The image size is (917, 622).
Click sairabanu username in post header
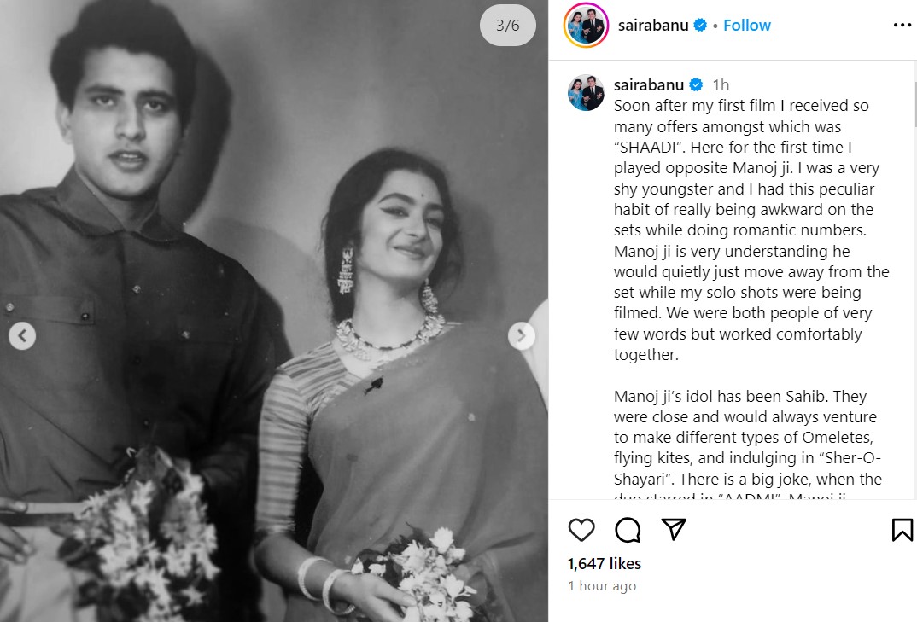tap(652, 26)
